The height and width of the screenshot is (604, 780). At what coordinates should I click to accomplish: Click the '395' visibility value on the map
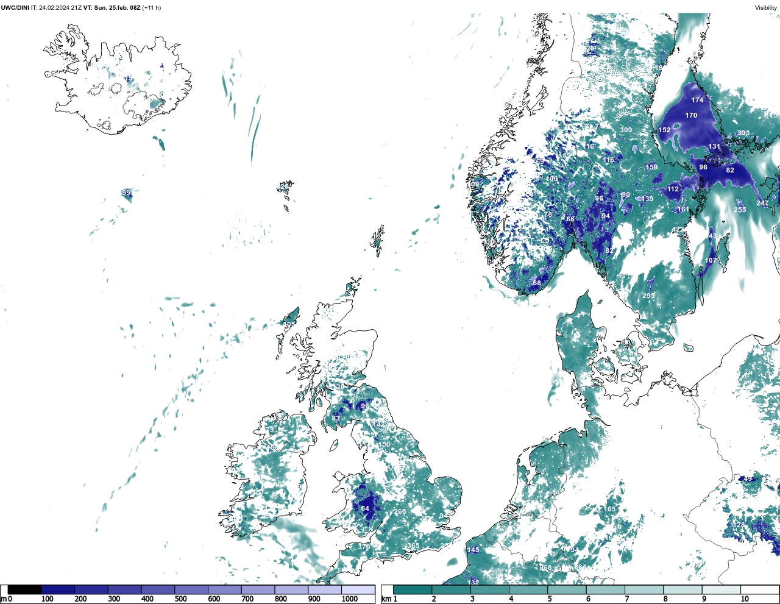[x=743, y=133]
